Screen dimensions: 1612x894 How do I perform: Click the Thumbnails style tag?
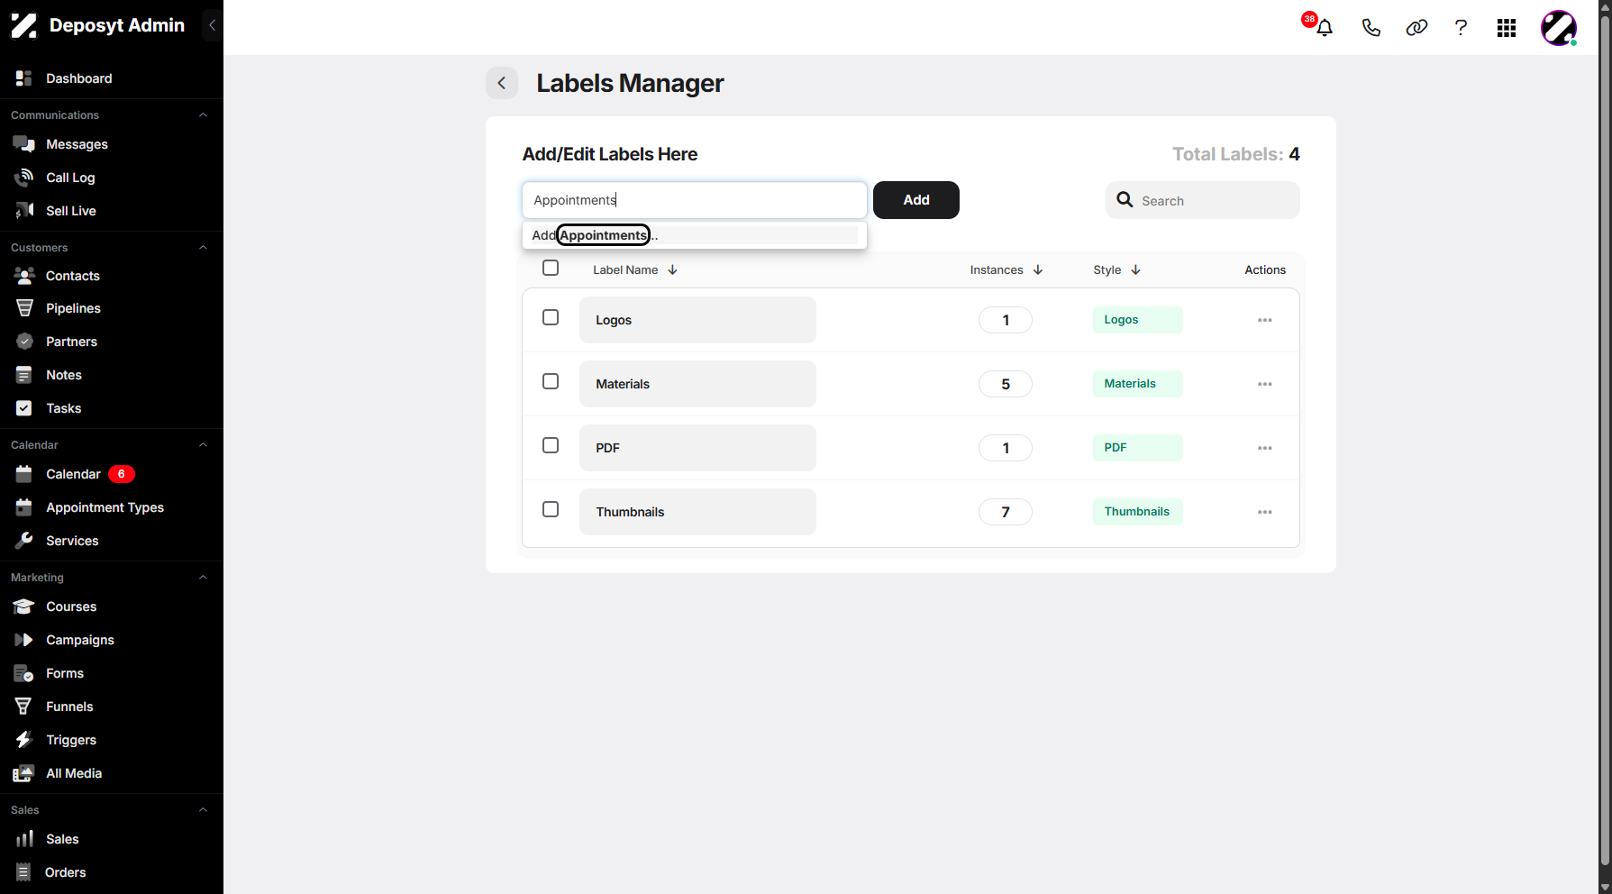(1138, 512)
